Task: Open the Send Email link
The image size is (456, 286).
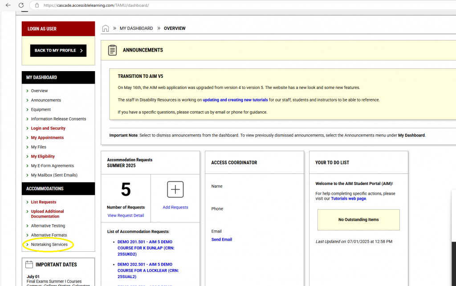Action: pyautogui.click(x=221, y=239)
